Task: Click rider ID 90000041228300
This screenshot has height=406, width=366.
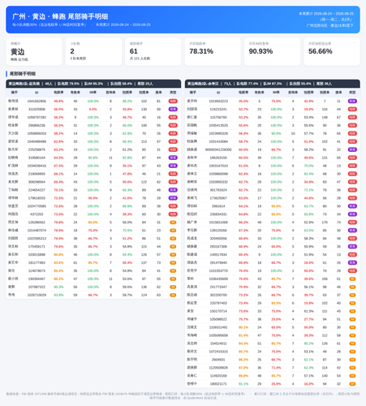Action: [x=218, y=149]
